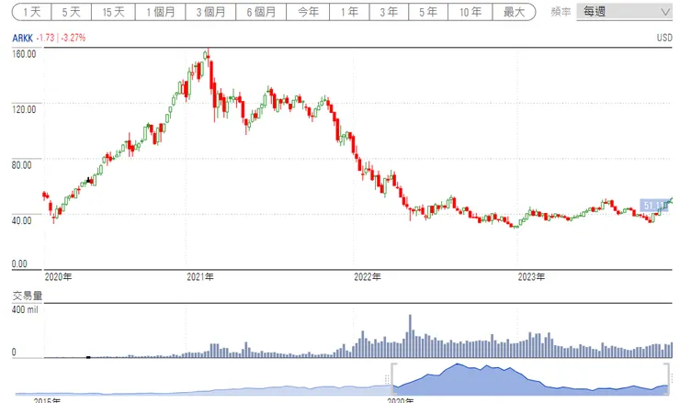Open the 每週 frequency dropdown

point(625,12)
